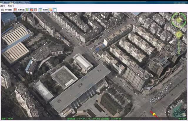Click the camera icon beside 相机重置
The height and width of the screenshot is (121, 188).
(x=2, y=10)
